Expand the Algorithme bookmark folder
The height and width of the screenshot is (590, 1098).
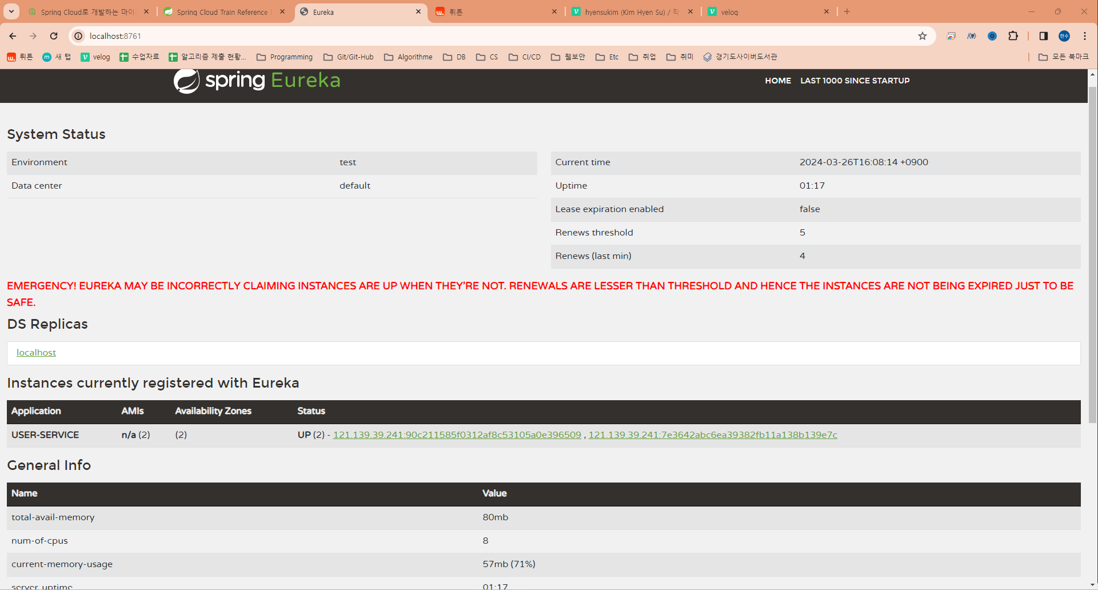(x=408, y=57)
